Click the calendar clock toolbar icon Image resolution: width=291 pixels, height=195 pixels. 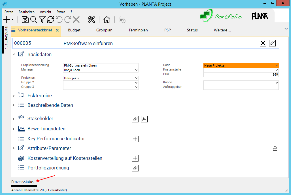[x=122, y=19]
